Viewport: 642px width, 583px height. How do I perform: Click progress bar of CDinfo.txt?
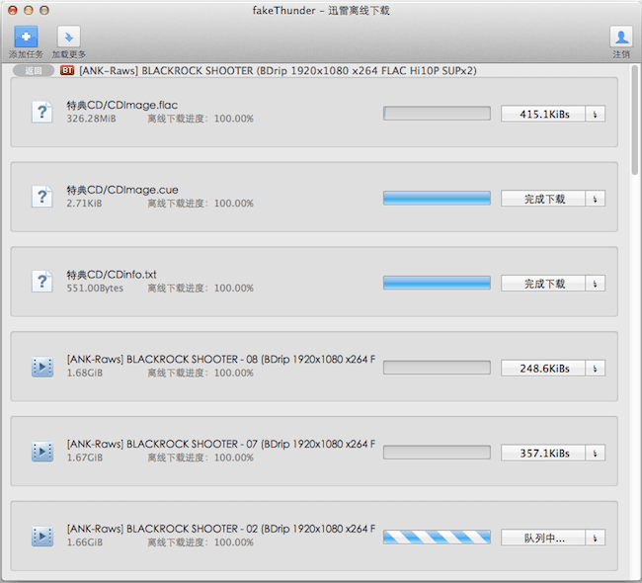point(437,284)
